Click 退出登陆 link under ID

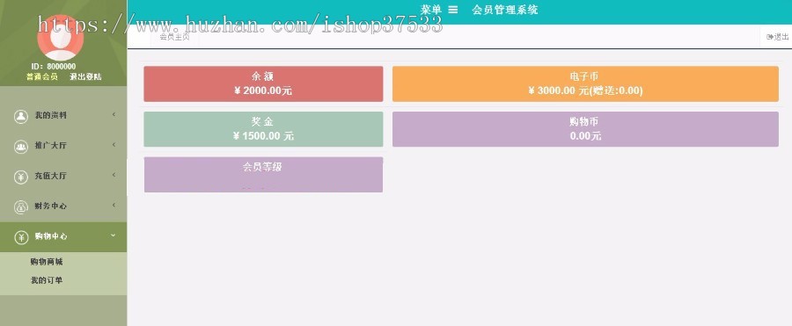[85, 76]
